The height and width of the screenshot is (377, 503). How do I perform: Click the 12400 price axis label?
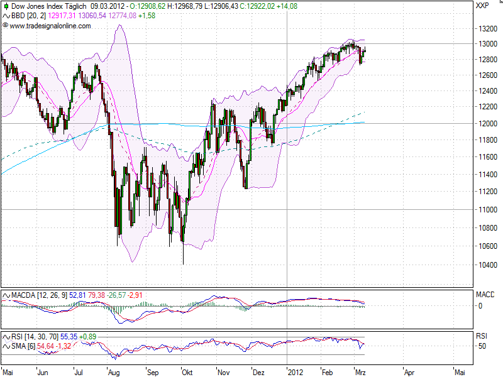(488, 91)
